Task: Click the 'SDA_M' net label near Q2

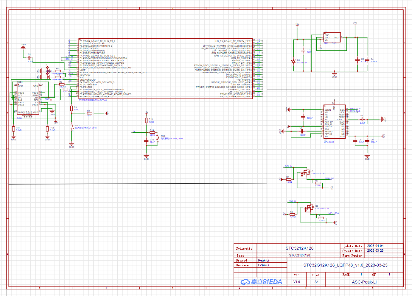Action: pos(292,201)
